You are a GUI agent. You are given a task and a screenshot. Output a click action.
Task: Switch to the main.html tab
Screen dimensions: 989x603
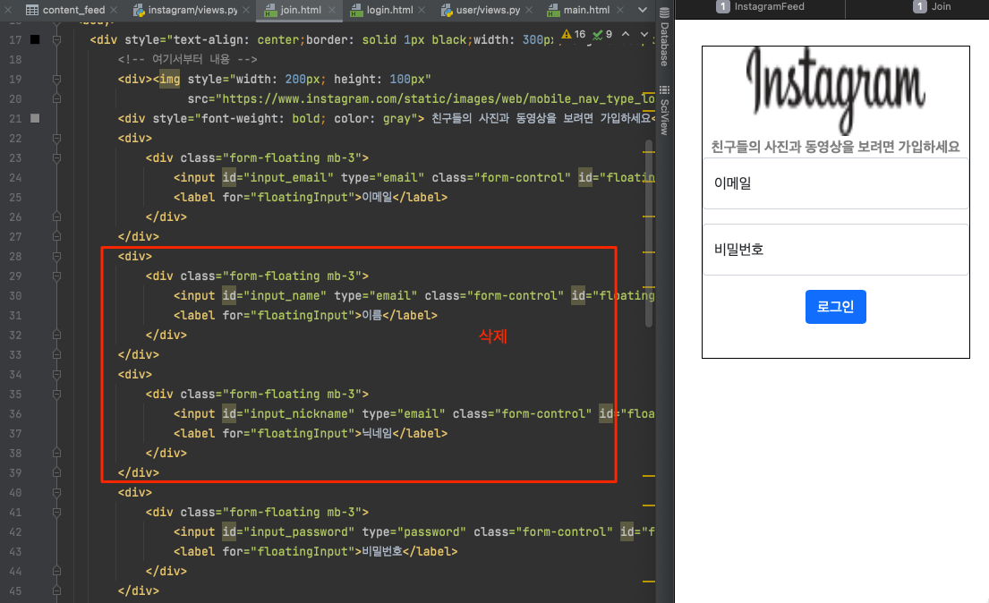(x=586, y=10)
